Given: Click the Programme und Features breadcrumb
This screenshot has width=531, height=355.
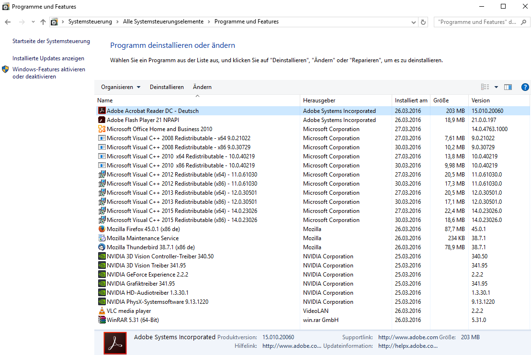Looking at the screenshot, I should (247, 22).
